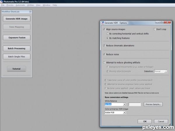Select Background movements radio option
The image size is (175, 131).
[107, 67]
